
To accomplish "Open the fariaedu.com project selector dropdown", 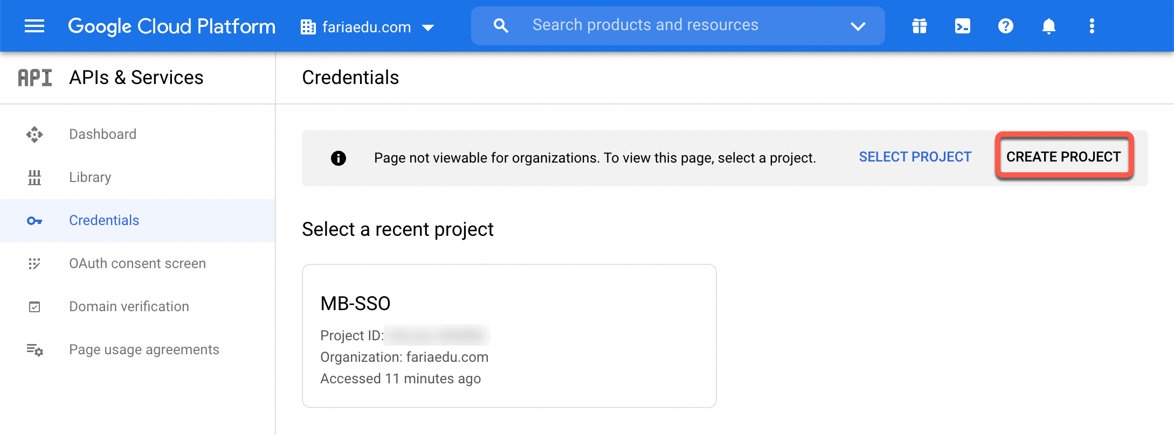I will (x=368, y=27).
